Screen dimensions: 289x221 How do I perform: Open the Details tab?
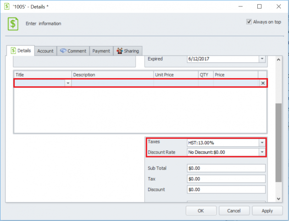21,51
